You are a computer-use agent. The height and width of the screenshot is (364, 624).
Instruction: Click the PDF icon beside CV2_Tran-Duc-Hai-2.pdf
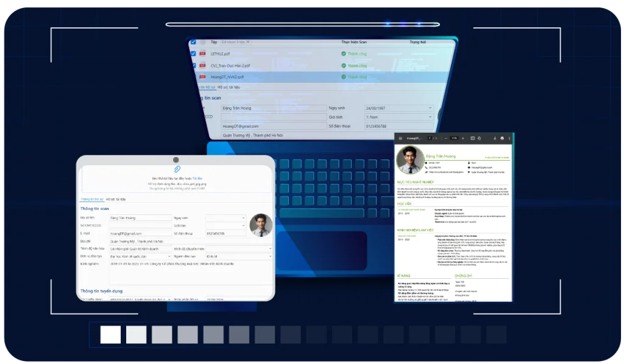pos(202,66)
